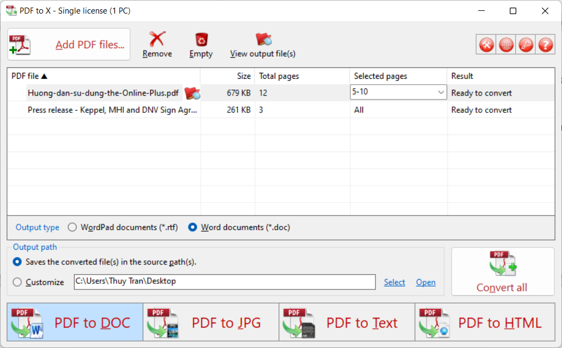Choose Customize output path option
562x348 pixels.
tap(17, 282)
